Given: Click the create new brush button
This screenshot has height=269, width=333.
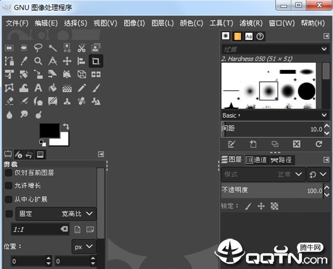Looking at the screenshot, I should click(253, 144).
